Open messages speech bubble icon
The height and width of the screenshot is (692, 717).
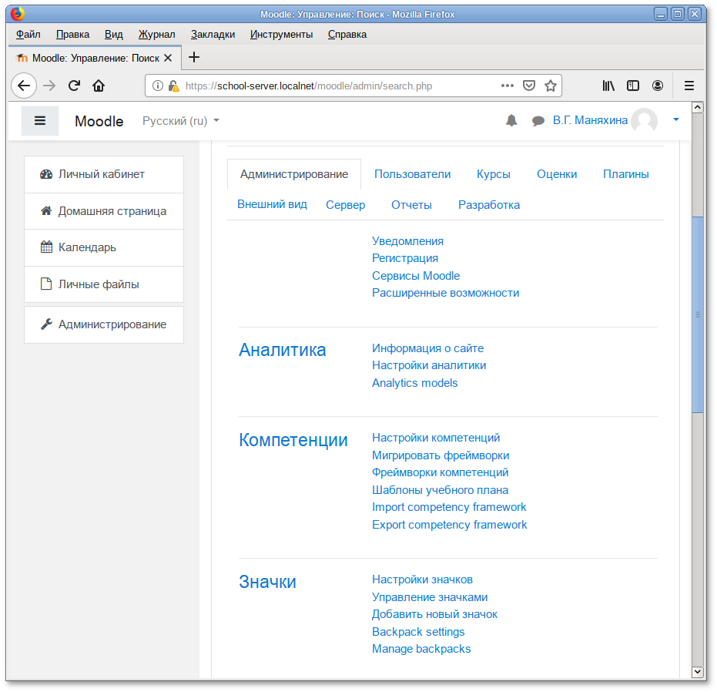point(538,121)
